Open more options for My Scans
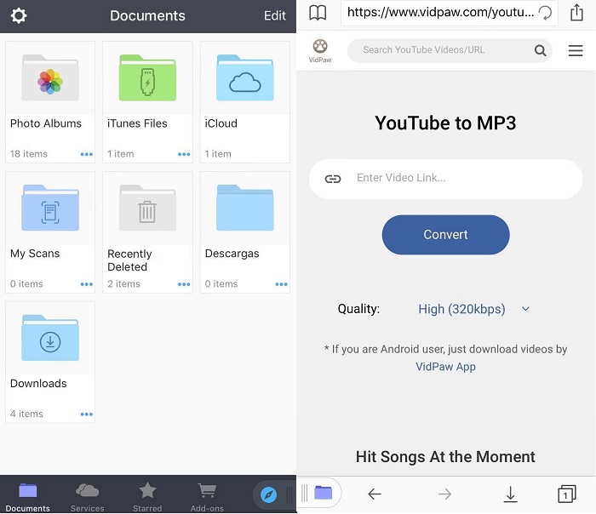The height and width of the screenshot is (514, 596). pos(87,284)
